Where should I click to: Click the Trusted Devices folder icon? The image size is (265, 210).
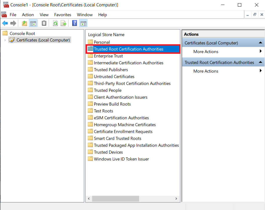pyautogui.click(x=91, y=152)
